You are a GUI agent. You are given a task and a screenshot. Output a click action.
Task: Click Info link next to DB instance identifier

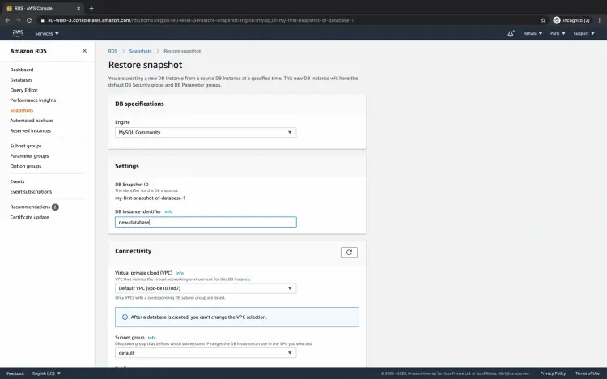click(168, 211)
